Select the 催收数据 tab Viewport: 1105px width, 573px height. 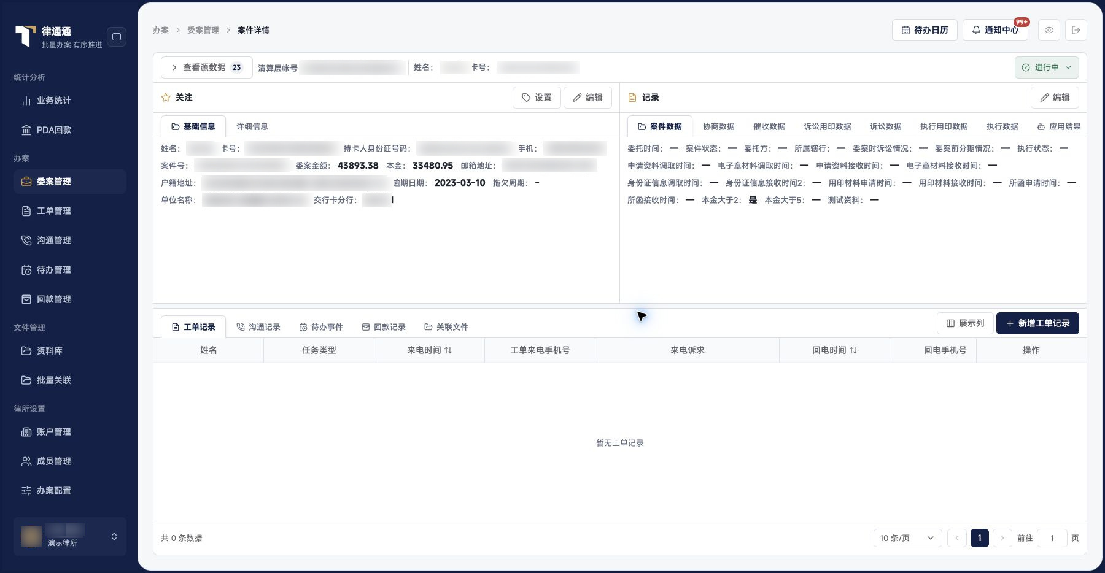point(769,126)
